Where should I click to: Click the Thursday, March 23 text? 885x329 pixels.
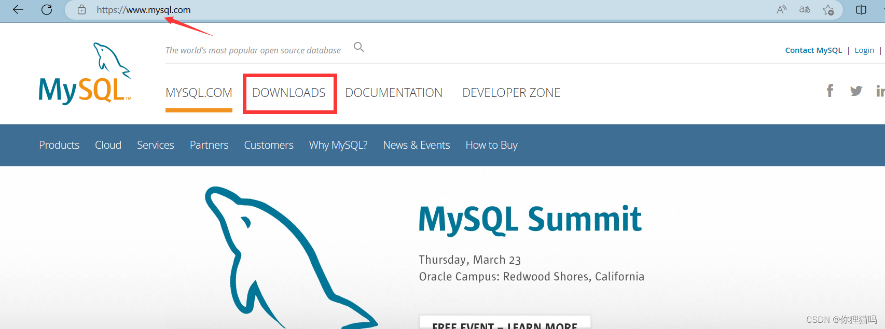click(x=470, y=260)
